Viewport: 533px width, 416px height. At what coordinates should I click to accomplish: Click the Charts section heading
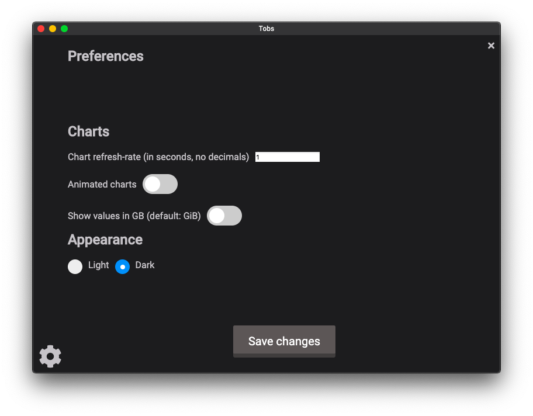(x=89, y=131)
